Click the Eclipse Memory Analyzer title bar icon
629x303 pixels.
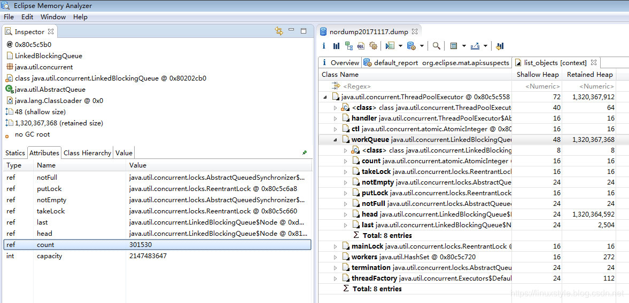[6, 6]
